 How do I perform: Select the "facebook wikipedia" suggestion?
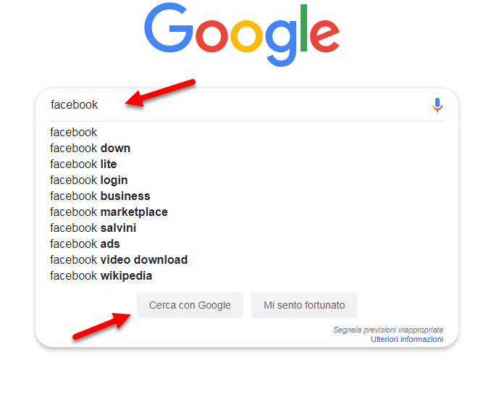click(101, 275)
